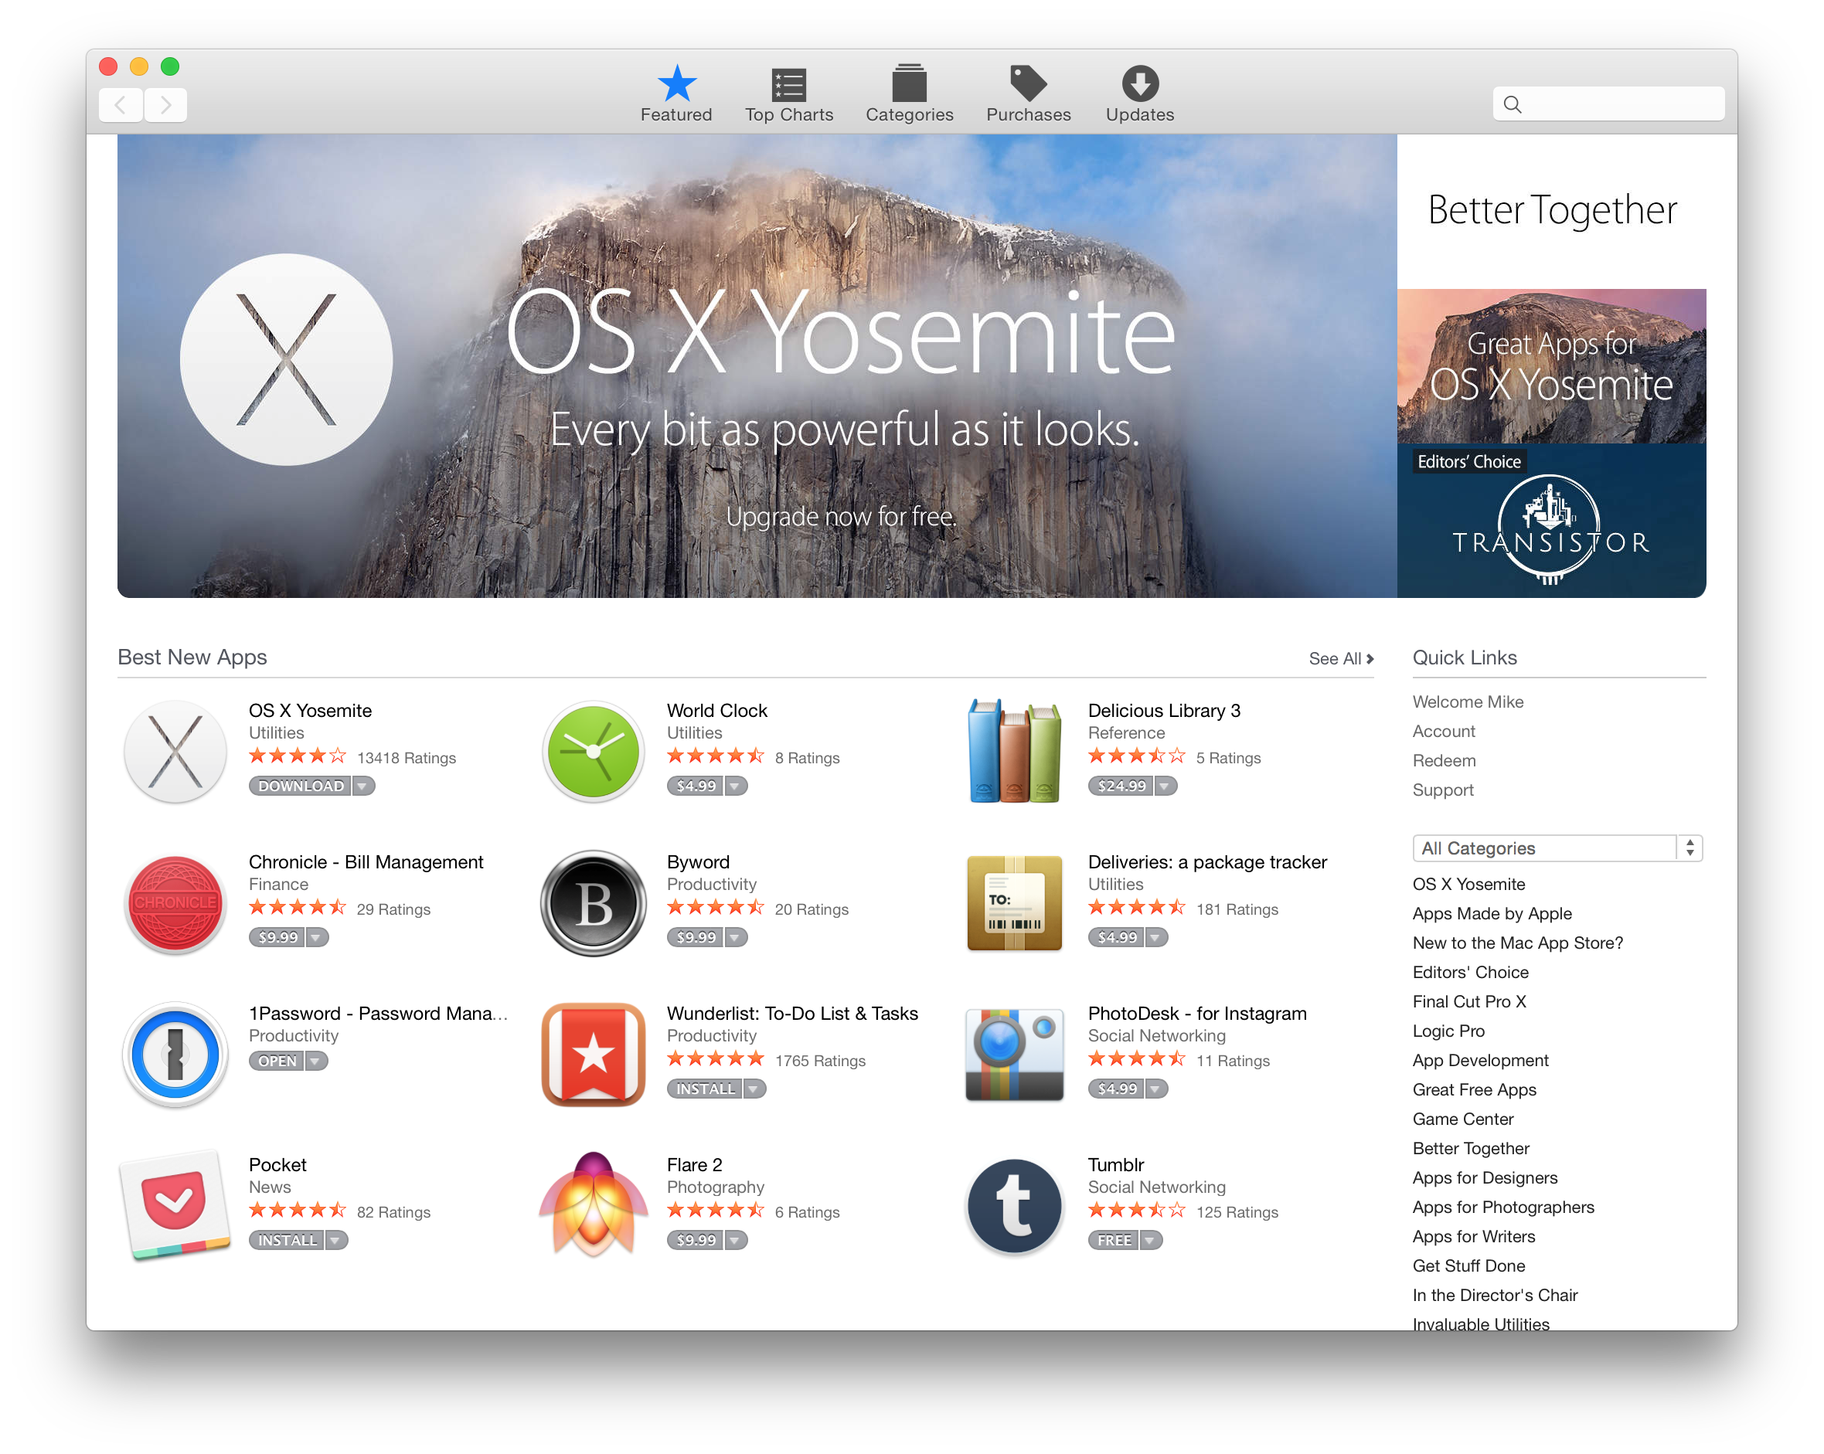
Task: Expand arrow beside Byword $9.99 price
Action: tap(735, 937)
